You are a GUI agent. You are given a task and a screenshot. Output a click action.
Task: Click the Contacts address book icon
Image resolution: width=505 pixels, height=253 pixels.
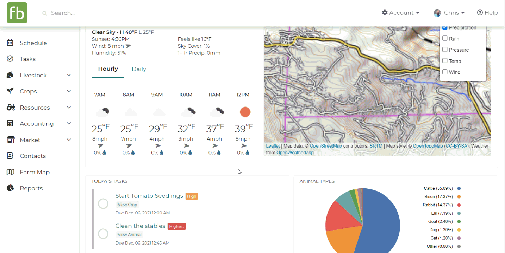point(10,156)
